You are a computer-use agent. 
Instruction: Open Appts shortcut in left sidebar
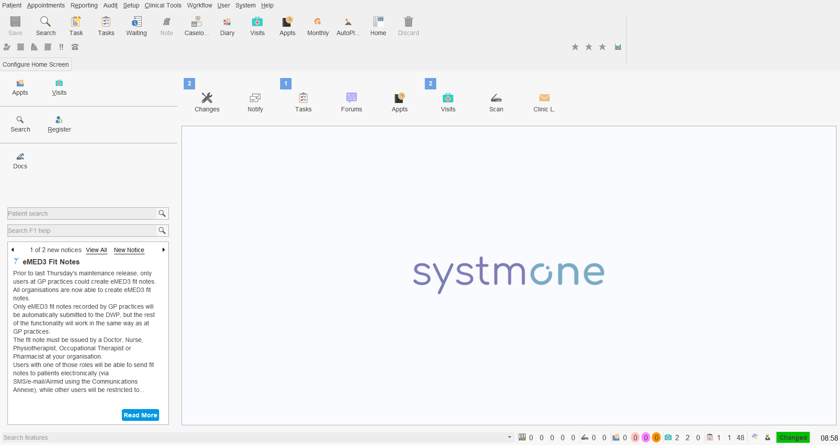point(20,87)
